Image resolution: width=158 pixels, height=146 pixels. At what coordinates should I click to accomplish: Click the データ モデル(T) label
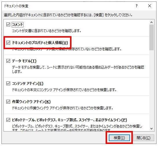[24, 61]
